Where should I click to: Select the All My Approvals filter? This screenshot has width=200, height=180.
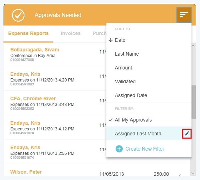(x=133, y=120)
